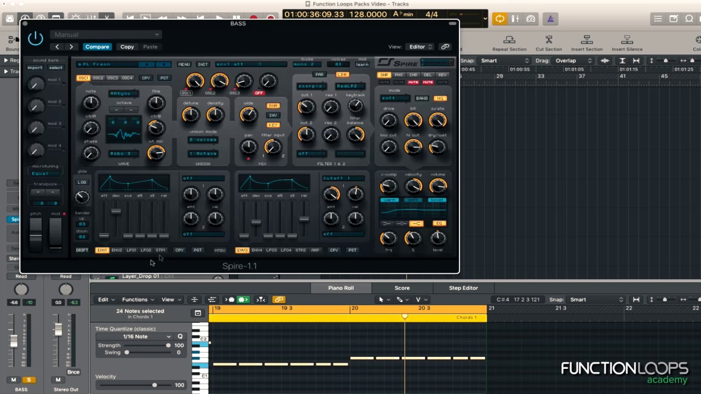Switch to the Score tab
The image size is (701, 394).
pyautogui.click(x=402, y=288)
